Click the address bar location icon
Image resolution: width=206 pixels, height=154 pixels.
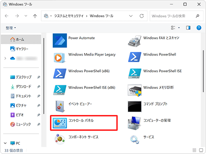[x=46, y=16]
